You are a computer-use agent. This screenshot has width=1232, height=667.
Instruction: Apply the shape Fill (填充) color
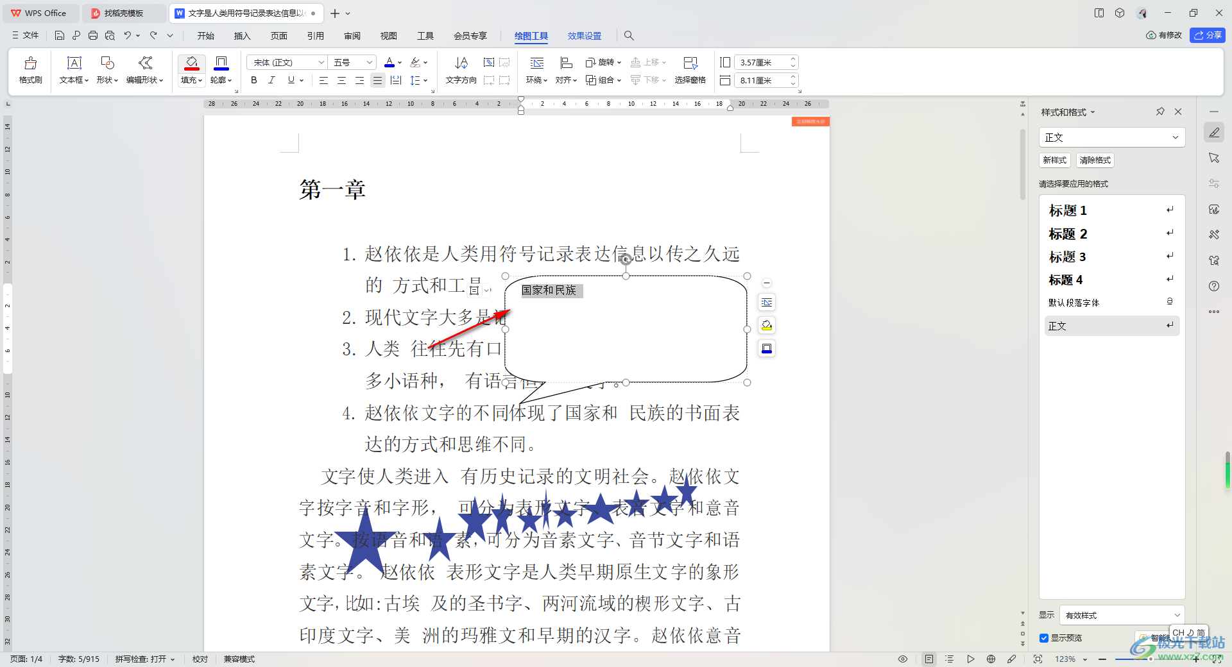(191, 63)
